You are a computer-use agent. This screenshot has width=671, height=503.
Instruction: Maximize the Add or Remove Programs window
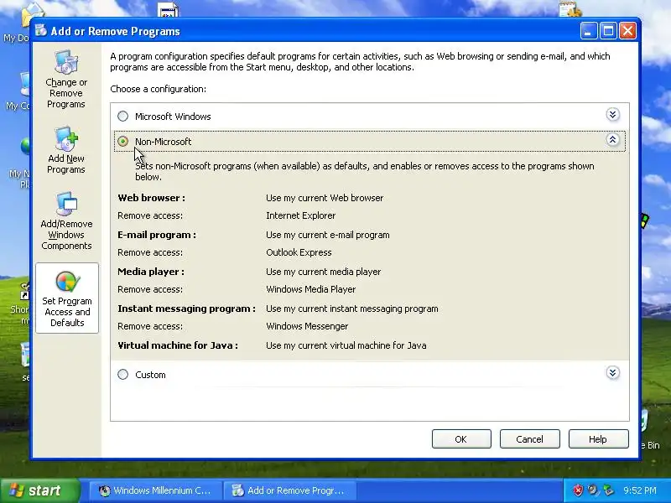tap(608, 31)
